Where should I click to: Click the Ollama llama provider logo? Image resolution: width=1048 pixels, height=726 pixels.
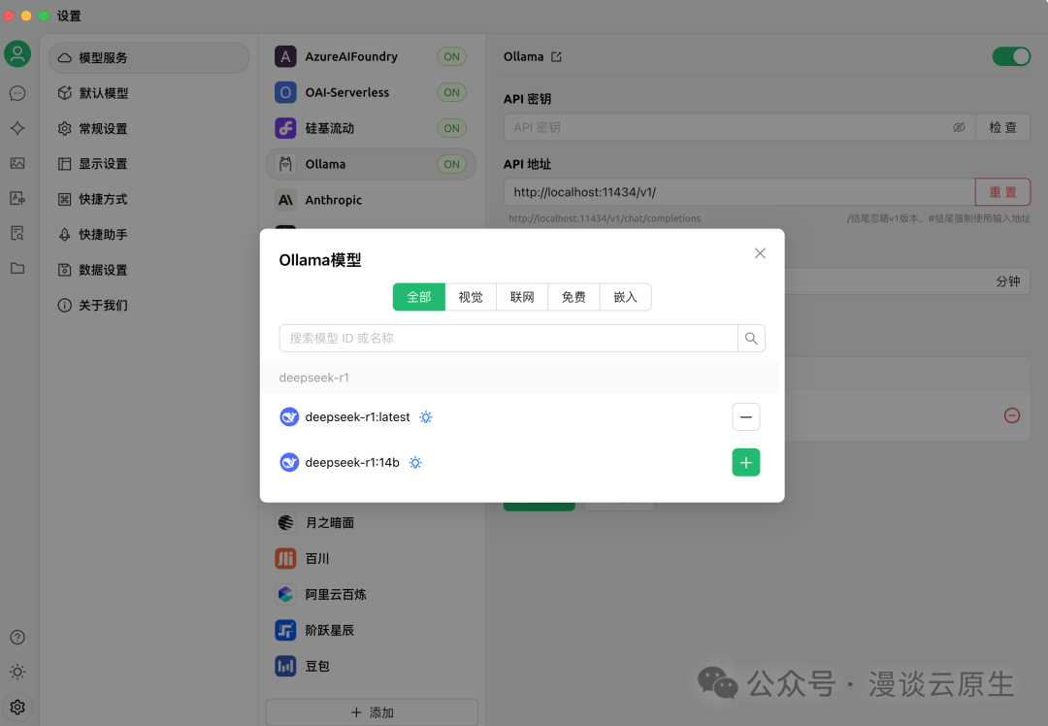[x=285, y=164]
